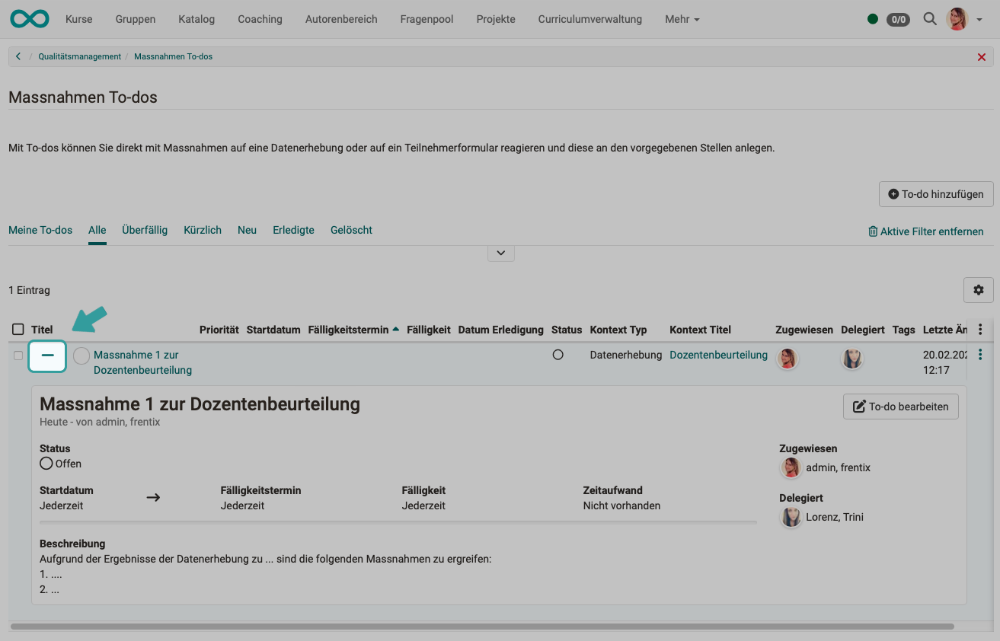Viewport: 1000px width, 641px height.
Task: Switch to the Erledigte tab
Action: point(293,230)
